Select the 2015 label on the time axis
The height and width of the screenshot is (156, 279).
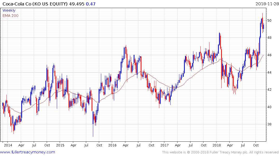60,145
